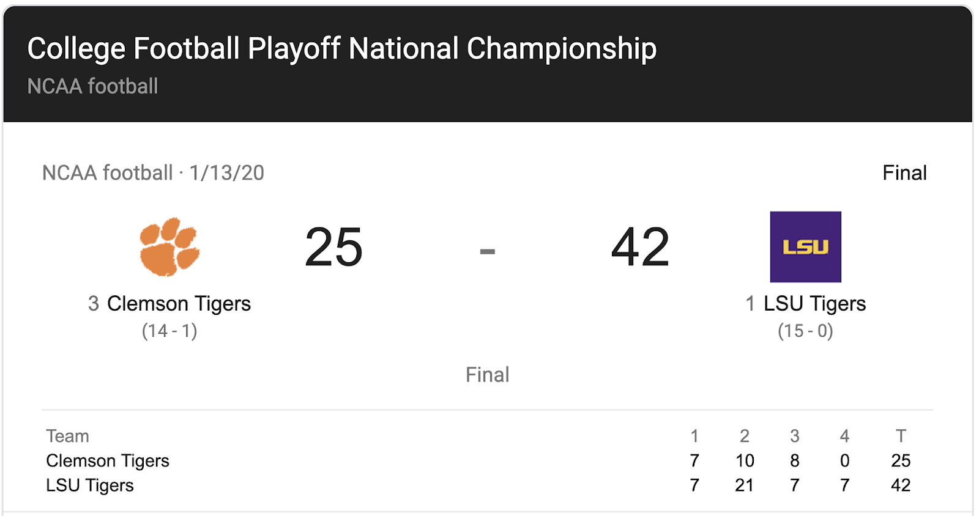Image resolution: width=979 pixels, height=516 pixels.
Task: Click the NCAA football 1/13/20 date label
Action: [x=153, y=173]
